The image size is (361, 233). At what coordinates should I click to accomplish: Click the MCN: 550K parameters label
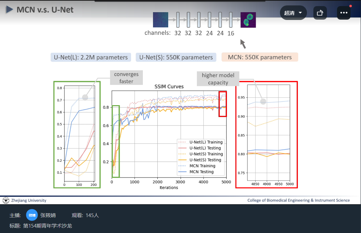pyautogui.click(x=259, y=57)
